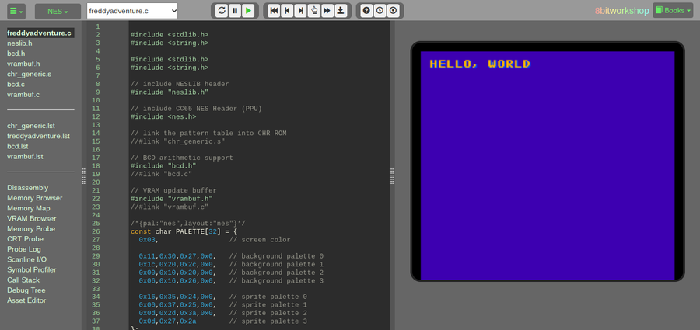Click the '/*{pal:"nes",layout:"nes"}*/' comment

tap(188, 224)
